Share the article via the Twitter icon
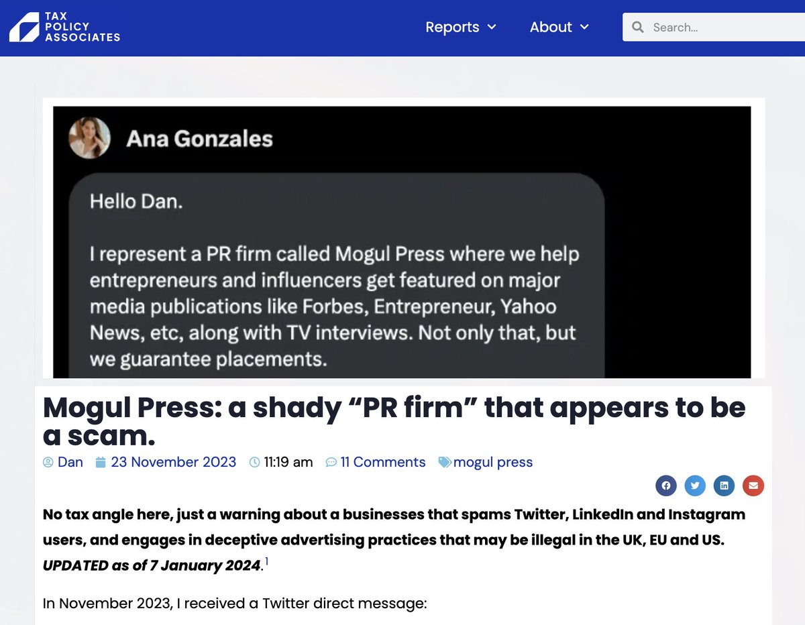The width and height of the screenshot is (805, 625). 695,486
